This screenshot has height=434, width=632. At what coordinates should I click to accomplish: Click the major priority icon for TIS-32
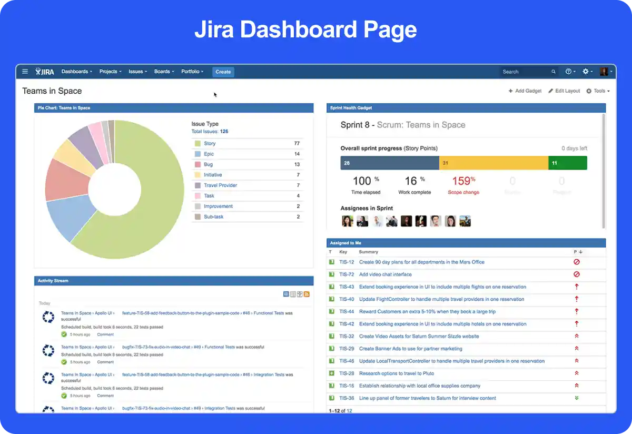(x=577, y=336)
